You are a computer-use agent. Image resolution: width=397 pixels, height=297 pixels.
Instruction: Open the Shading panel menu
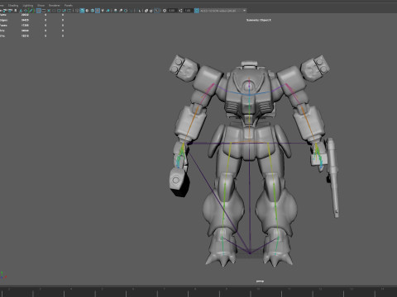pos(13,5)
